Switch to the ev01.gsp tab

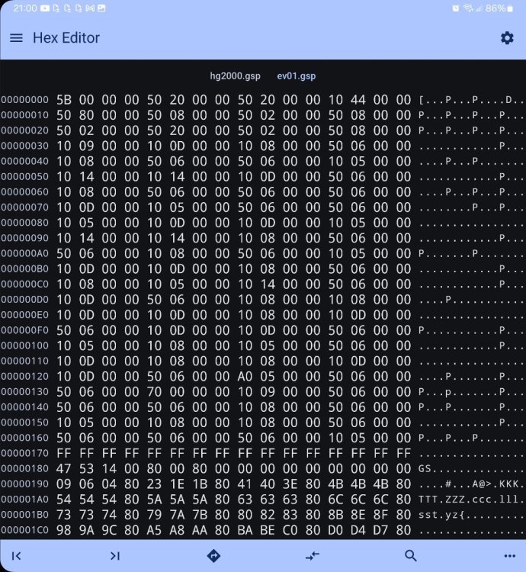(297, 76)
